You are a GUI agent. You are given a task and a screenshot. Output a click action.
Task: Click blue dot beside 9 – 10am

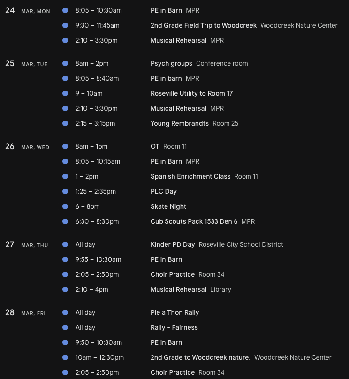65,93
